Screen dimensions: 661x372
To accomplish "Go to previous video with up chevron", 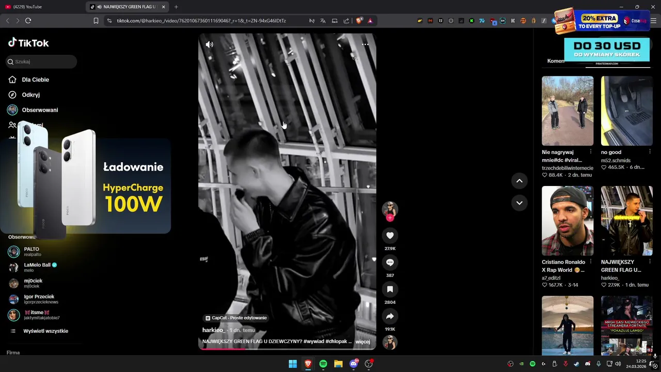I will click(x=519, y=181).
